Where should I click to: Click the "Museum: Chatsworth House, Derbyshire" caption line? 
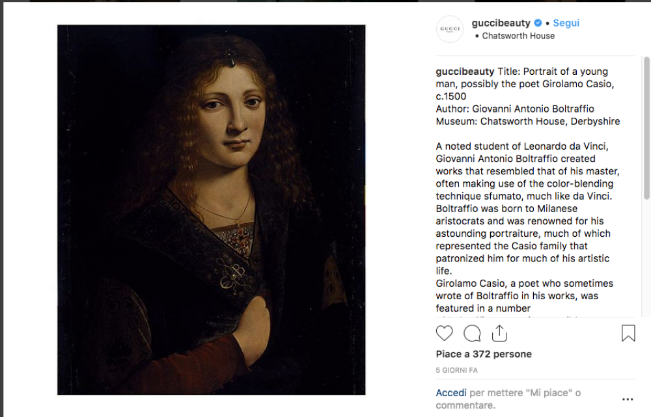click(527, 121)
